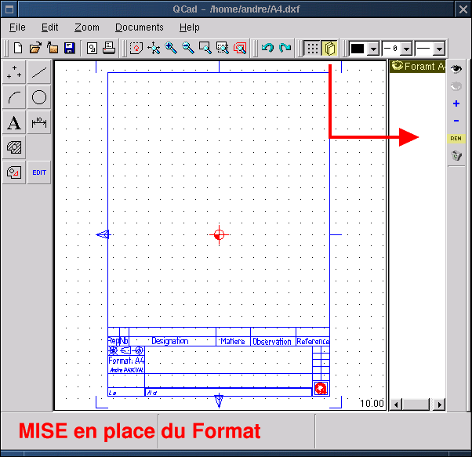Click the blue EDIT button
This screenshot has height=457, width=472.
39,172
